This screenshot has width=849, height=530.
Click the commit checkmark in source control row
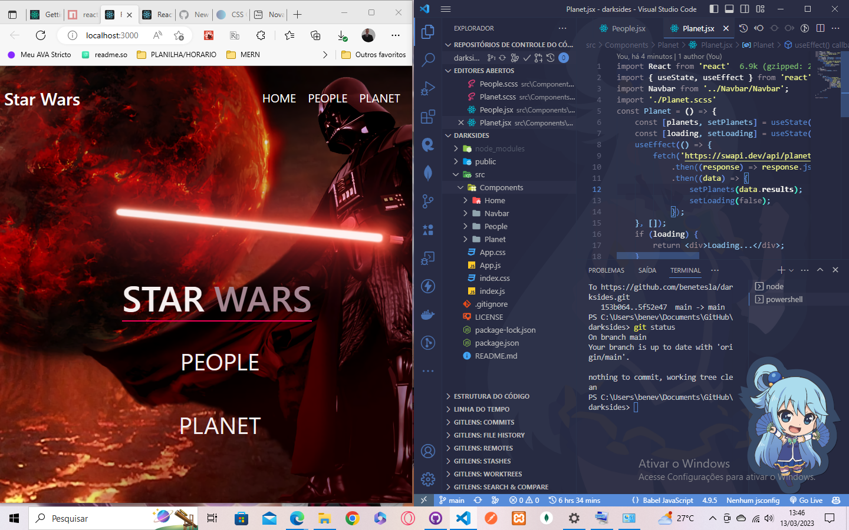[x=526, y=58]
